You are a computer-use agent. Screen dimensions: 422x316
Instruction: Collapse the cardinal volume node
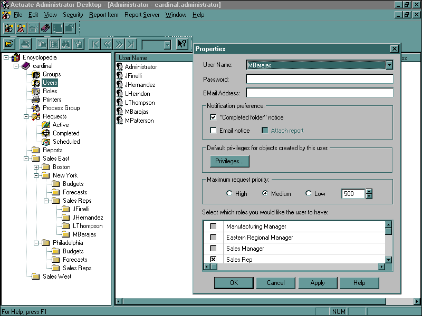[16, 66]
